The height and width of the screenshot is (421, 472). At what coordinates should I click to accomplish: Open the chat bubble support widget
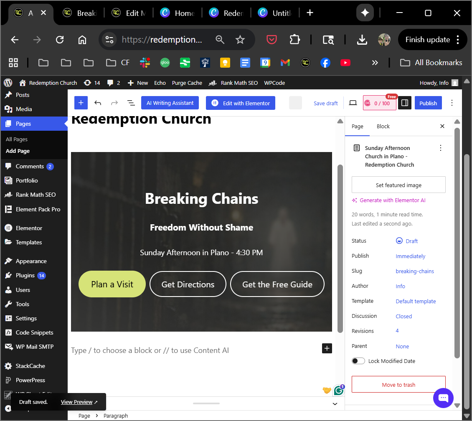[443, 398]
